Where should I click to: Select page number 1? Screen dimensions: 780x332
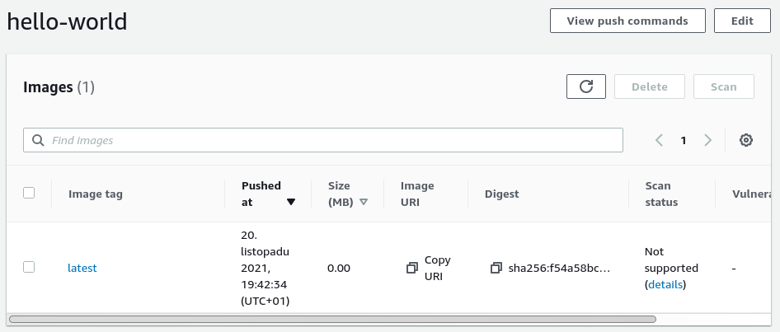(684, 140)
